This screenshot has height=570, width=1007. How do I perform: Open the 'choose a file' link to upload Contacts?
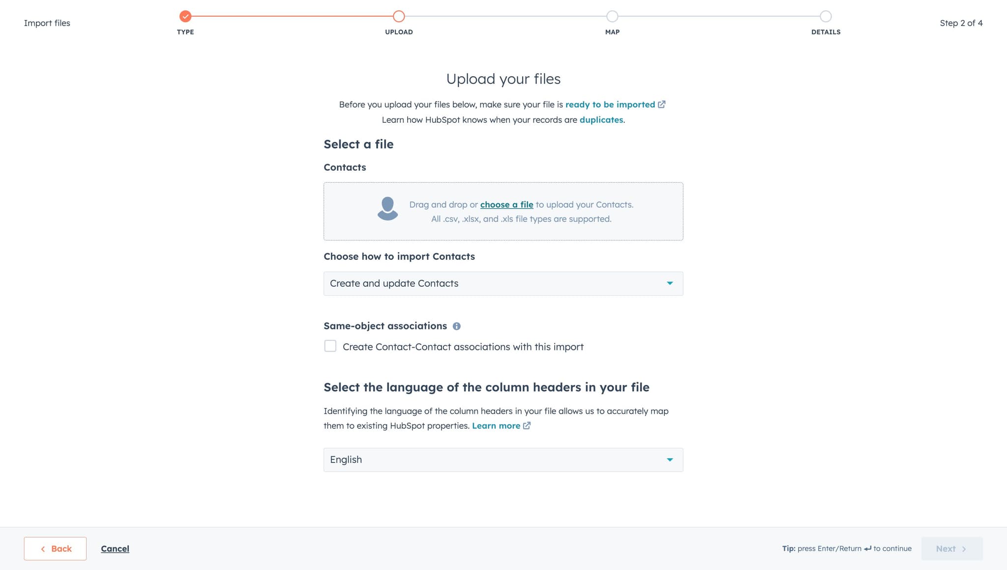pyautogui.click(x=506, y=204)
